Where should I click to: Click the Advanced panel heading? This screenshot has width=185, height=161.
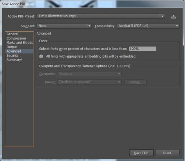pyautogui.click(x=44, y=33)
